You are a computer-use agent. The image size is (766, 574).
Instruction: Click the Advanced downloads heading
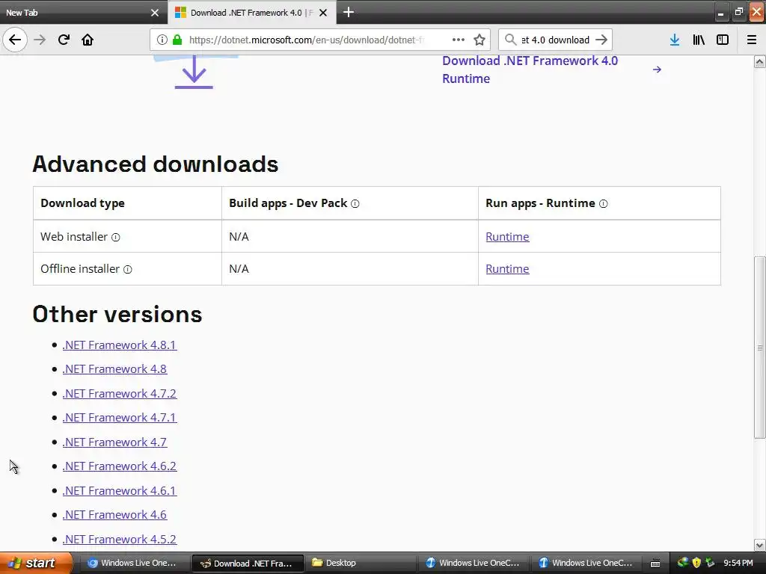pos(156,164)
